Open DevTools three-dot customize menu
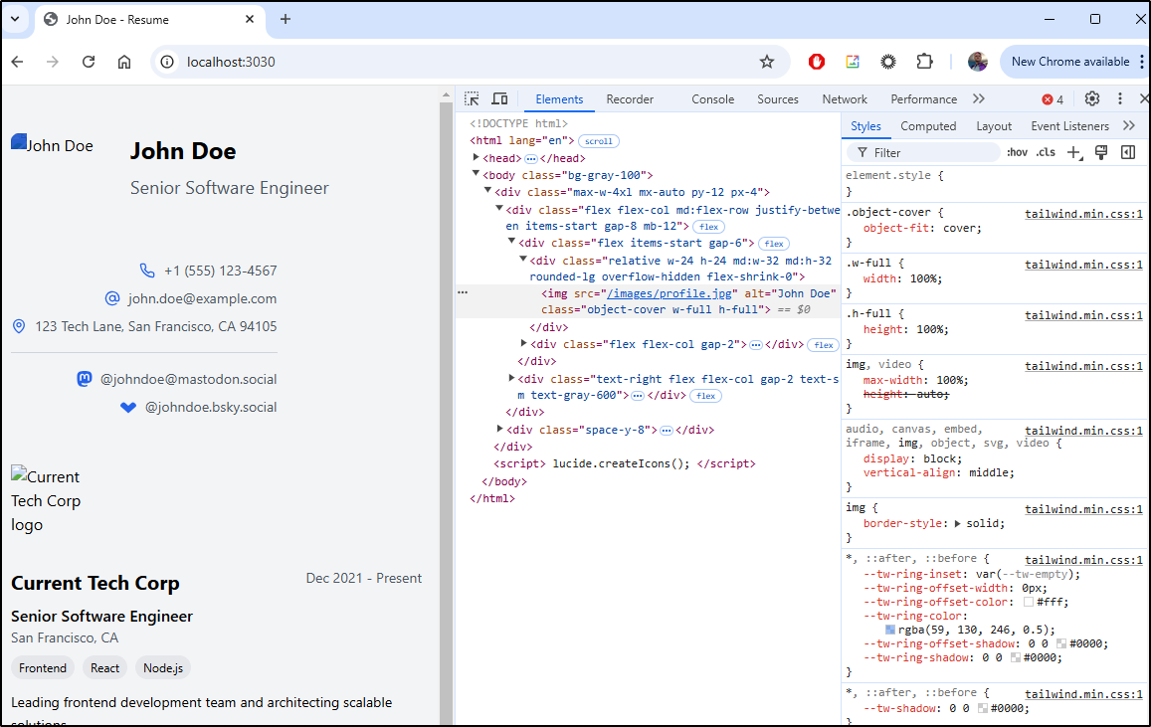 tap(1119, 98)
